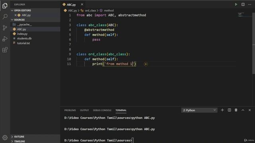255x143 pixels.
Task: Split the editor right
Action: 243,4
